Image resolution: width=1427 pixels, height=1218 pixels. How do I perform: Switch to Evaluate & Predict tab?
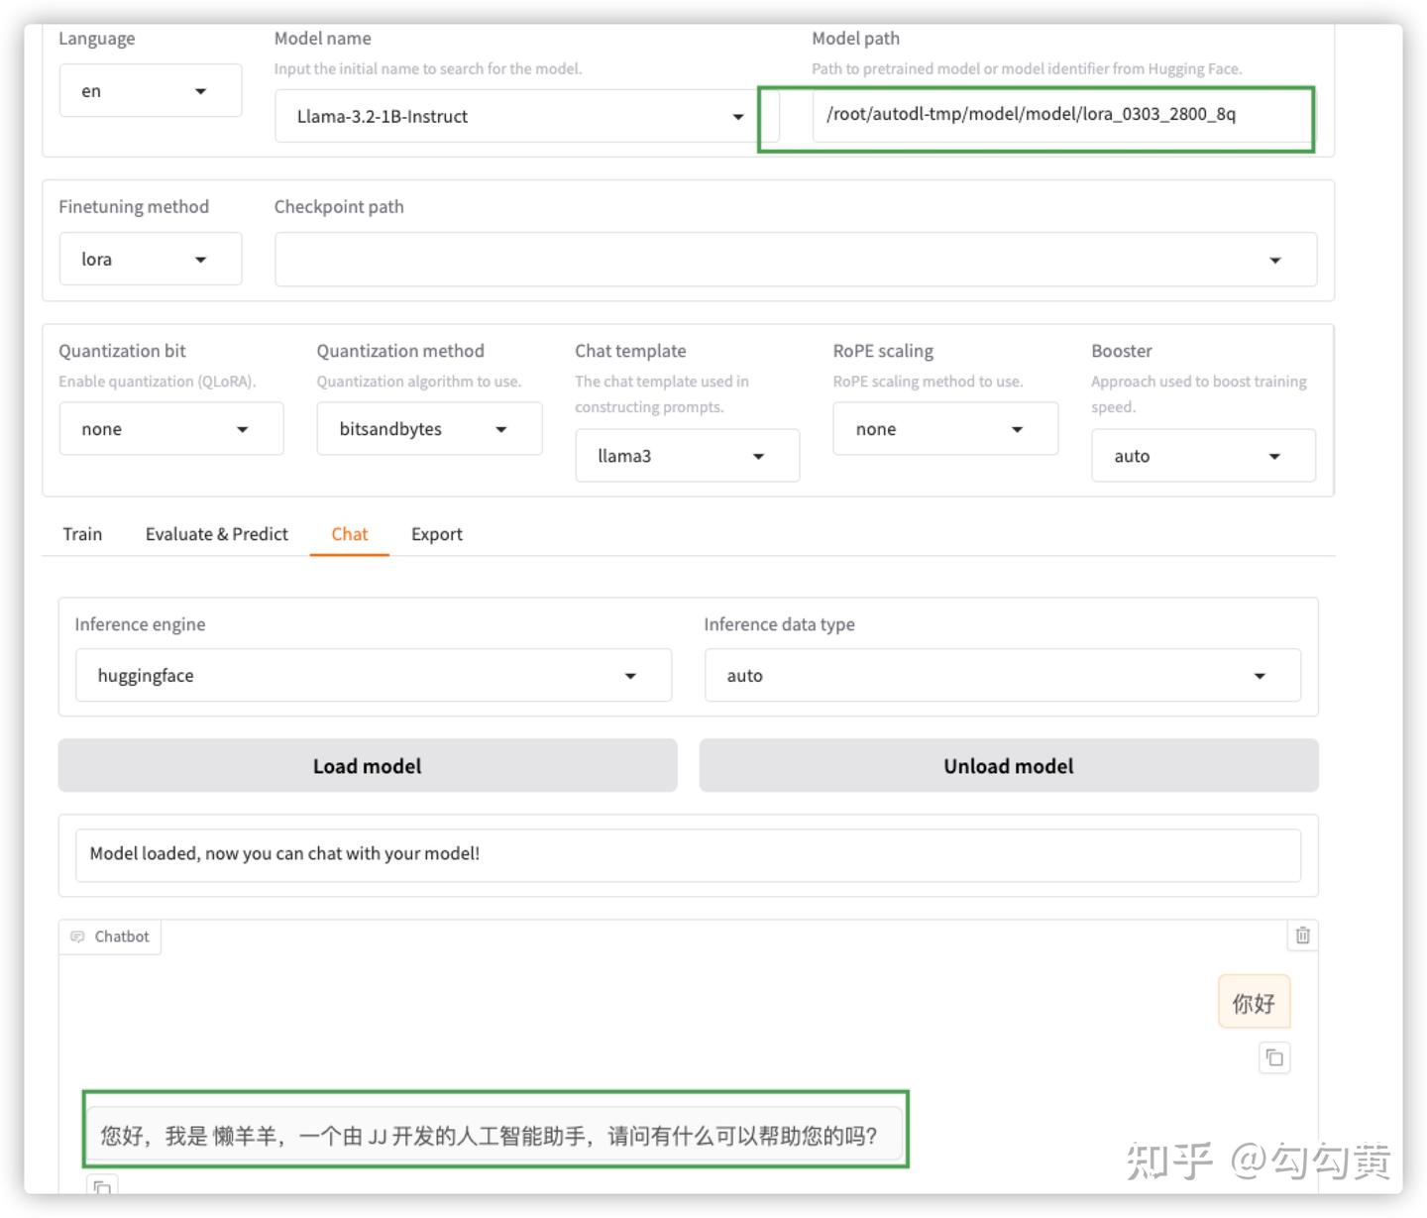[x=216, y=534]
